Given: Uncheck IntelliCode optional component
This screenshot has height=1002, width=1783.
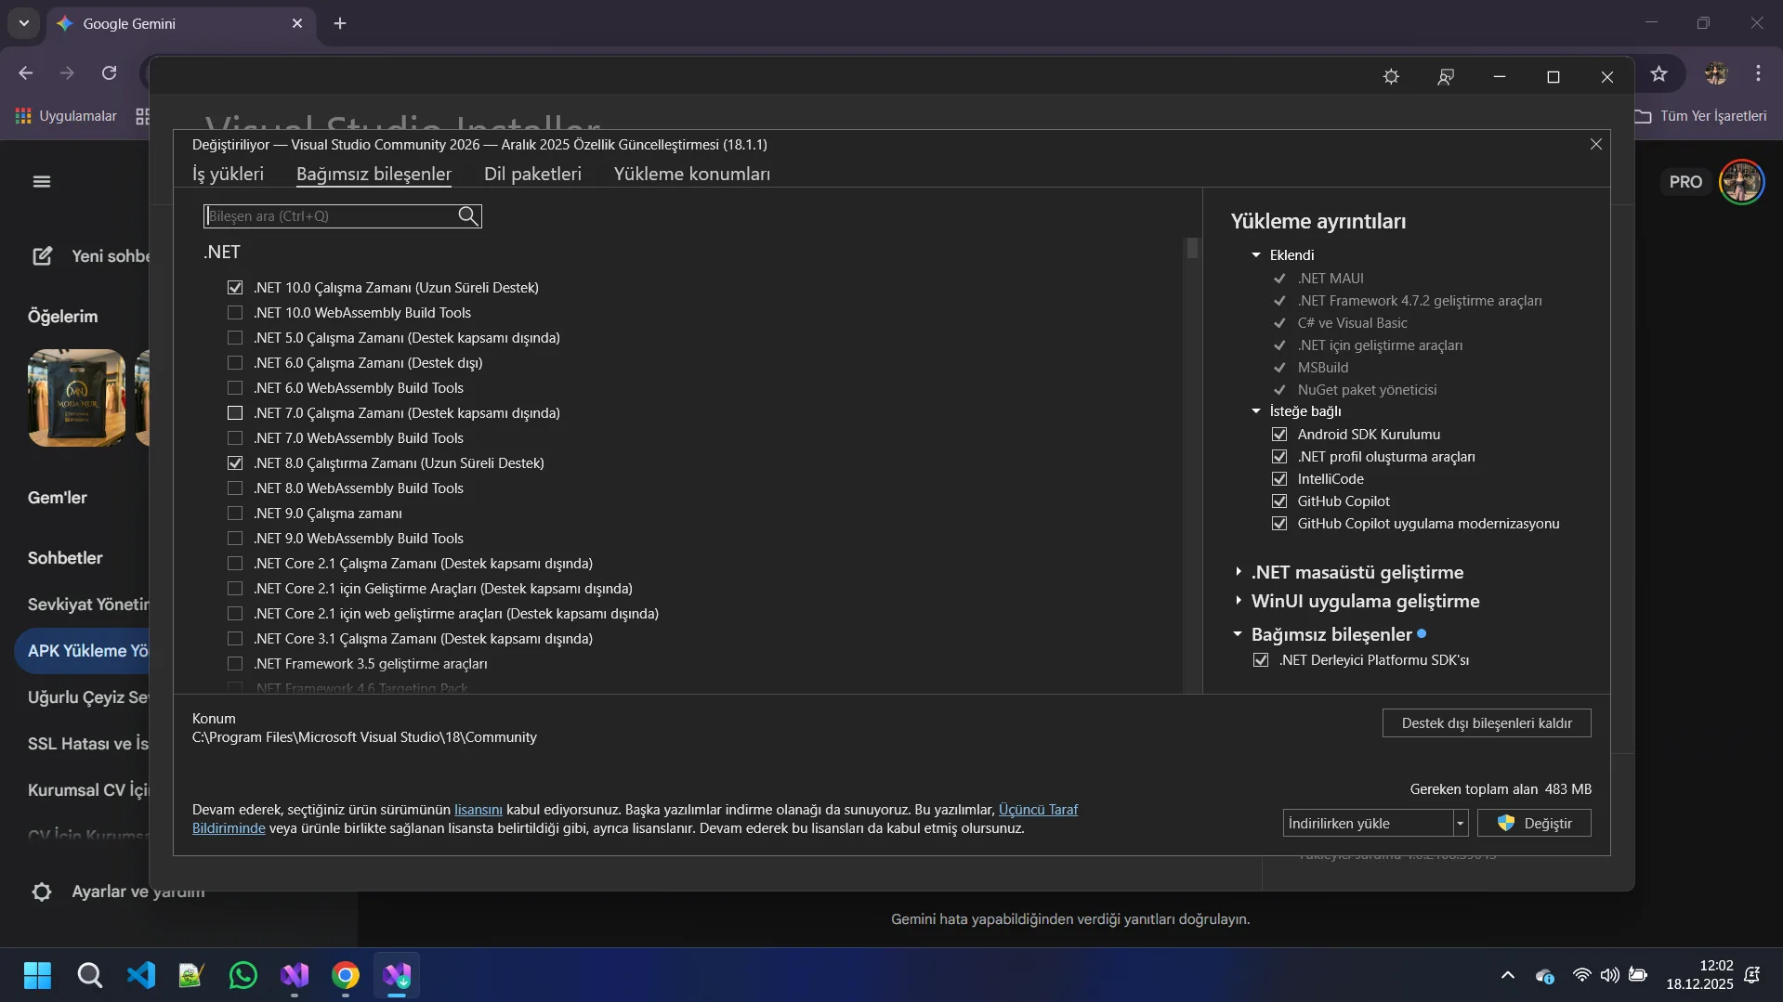Looking at the screenshot, I should (x=1279, y=479).
